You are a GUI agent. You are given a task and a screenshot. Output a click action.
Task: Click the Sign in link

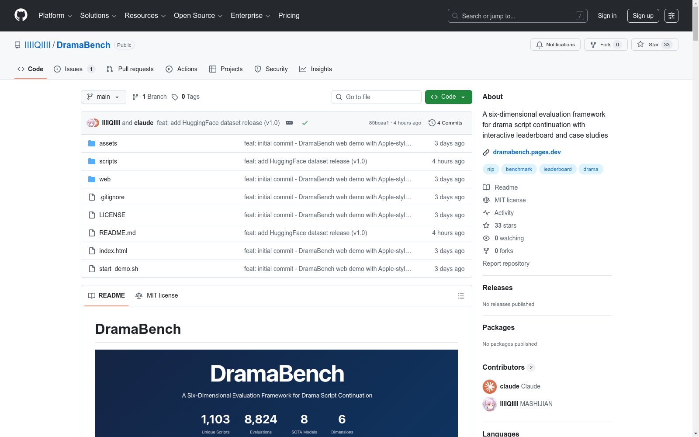coord(607,16)
